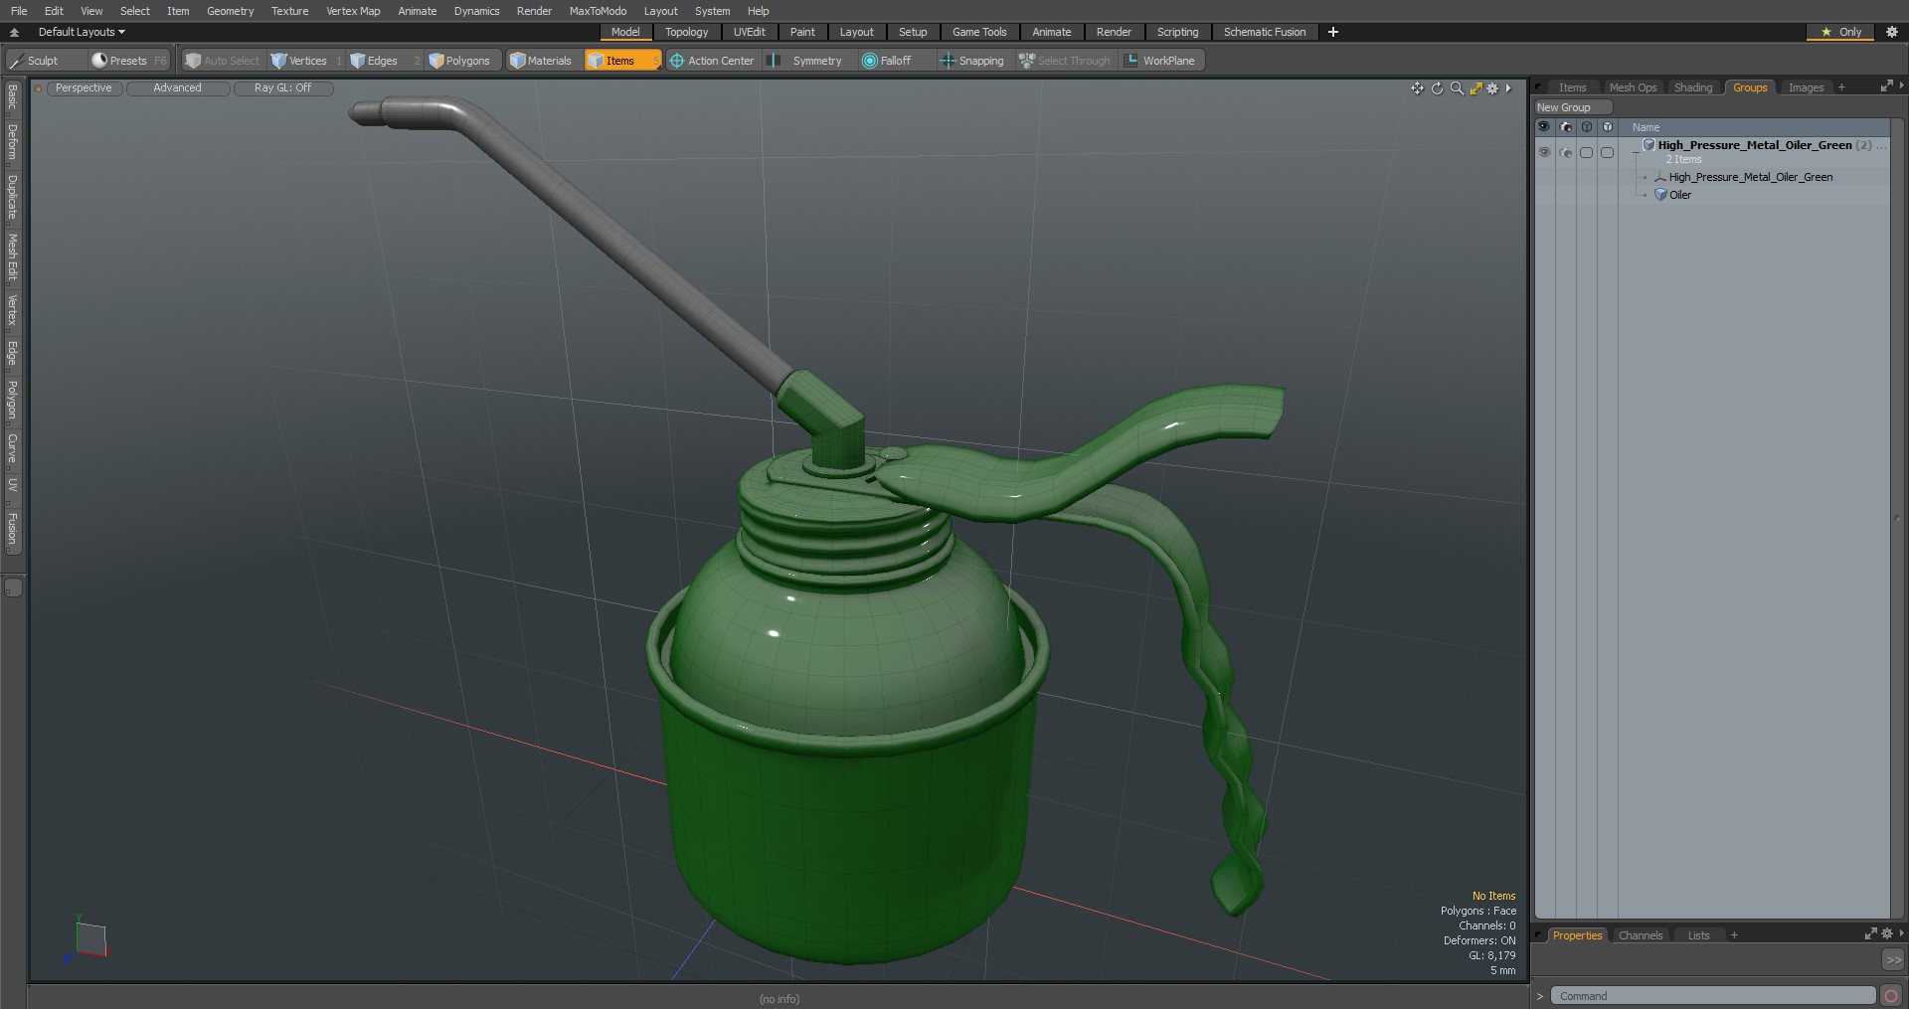Viewport: 1909px width, 1009px height.
Task: Open the Default Layouts dropdown
Action: coord(82,32)
